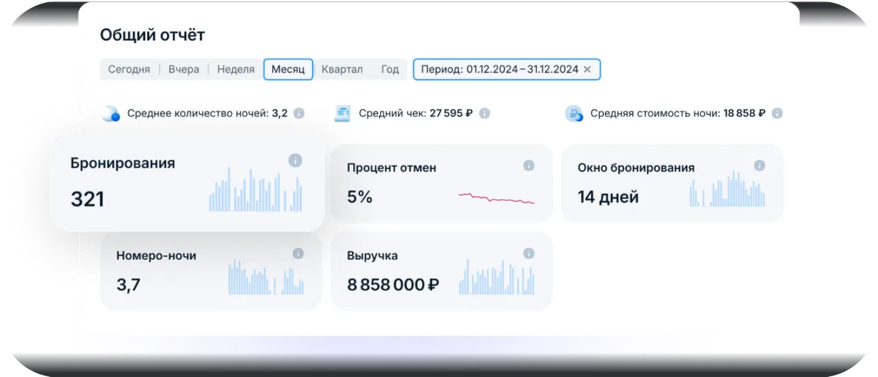Image resolution: width=878 pixels, height=377 pixels.
Task: Click the receipt icon beside Средний чек
Action: pyautogui.click(x=342, y=113)
